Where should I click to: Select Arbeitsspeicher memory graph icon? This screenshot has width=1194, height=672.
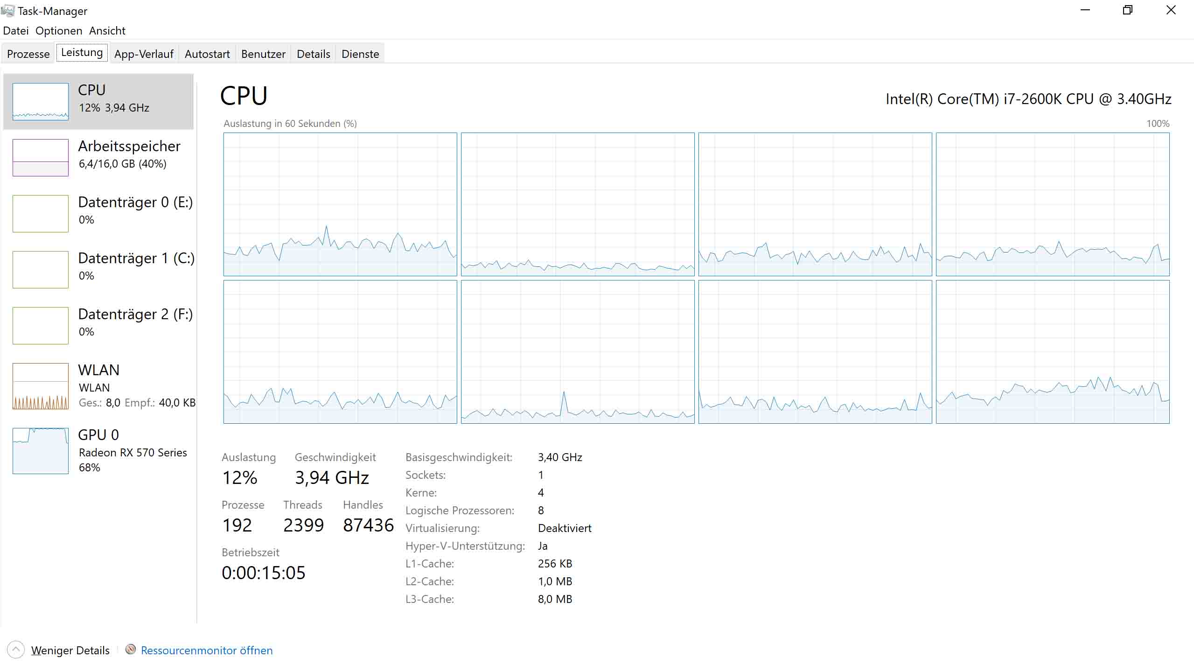pyautogui.click(x=41, y=158)
